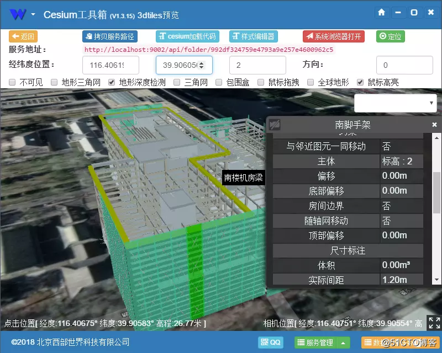This screenshot has width=442, height=353.
Task: Click the 标高 : 2 value
Action: click(x=397, y=161)
